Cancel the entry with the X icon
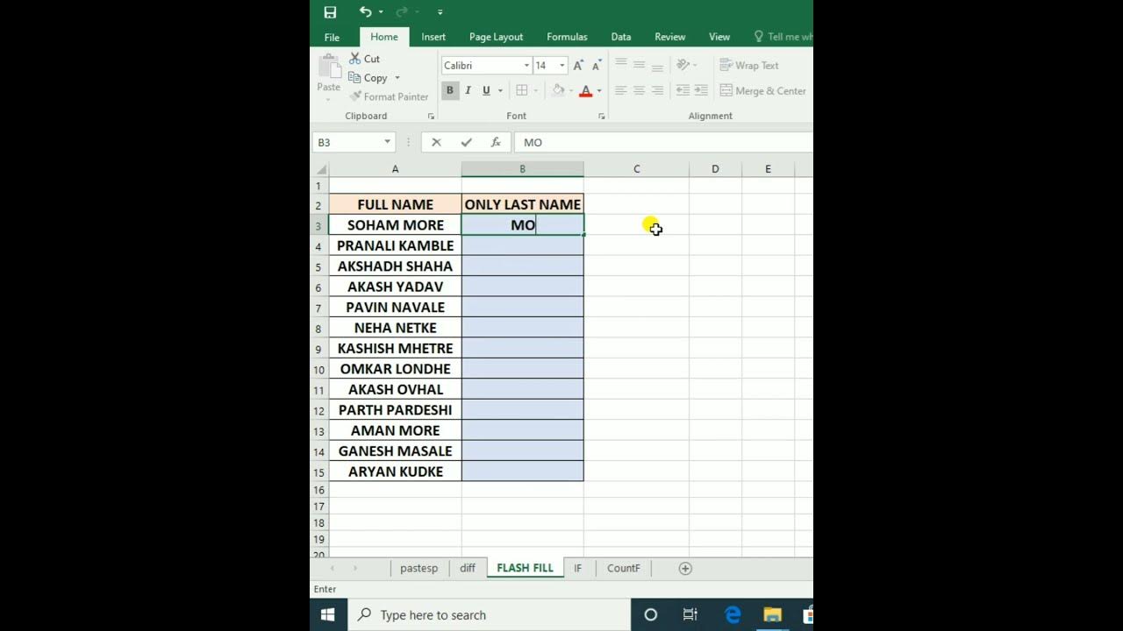 [436, 142]
